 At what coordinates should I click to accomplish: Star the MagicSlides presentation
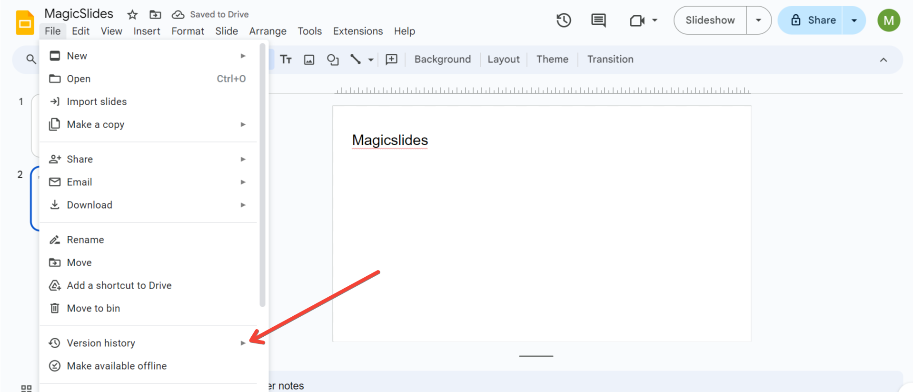(x=132, y=15)
